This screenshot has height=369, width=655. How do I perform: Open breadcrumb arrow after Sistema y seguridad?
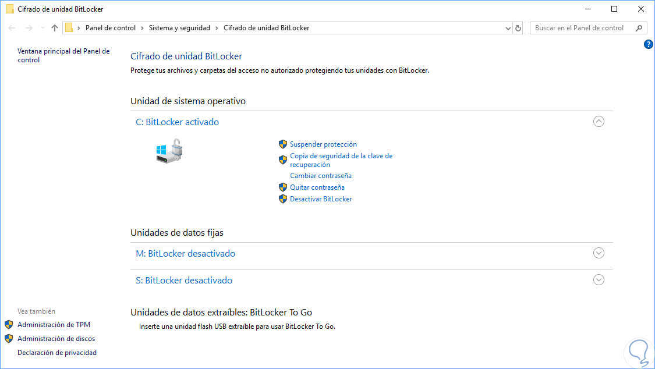(x=217, y=28)
